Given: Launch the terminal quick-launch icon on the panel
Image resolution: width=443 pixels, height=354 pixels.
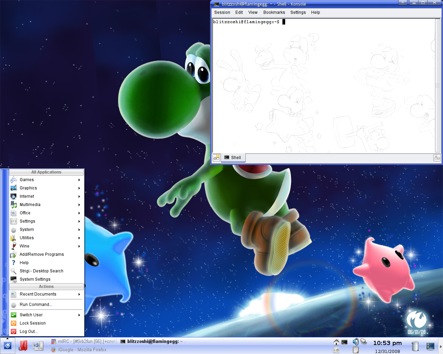Looking at the screenshot, I should [x=344, y=342].
